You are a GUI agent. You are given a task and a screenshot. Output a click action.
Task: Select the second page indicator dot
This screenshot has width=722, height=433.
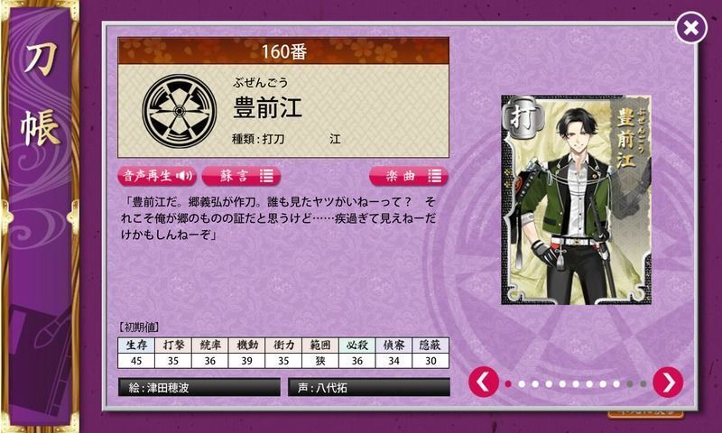[x=522, y=383]
